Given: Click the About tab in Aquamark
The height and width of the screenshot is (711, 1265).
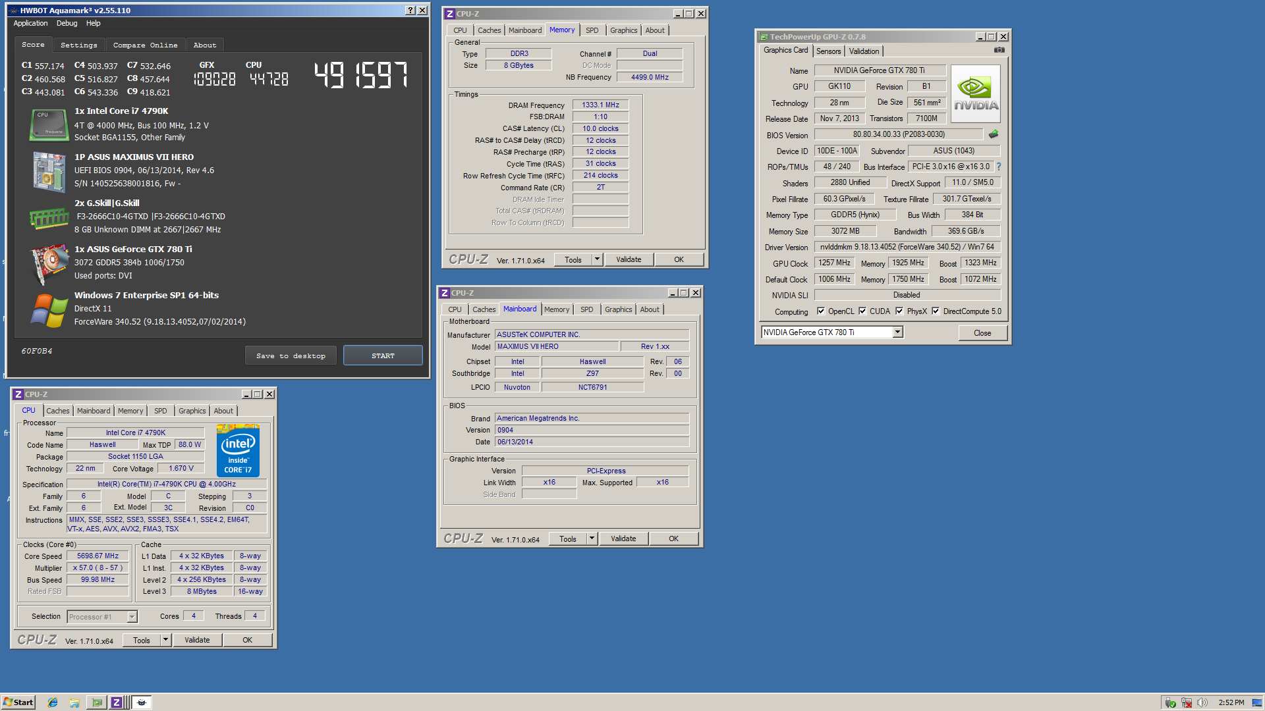Looking at the screenshot, I should pyautogui.click(x=205, y=45).
